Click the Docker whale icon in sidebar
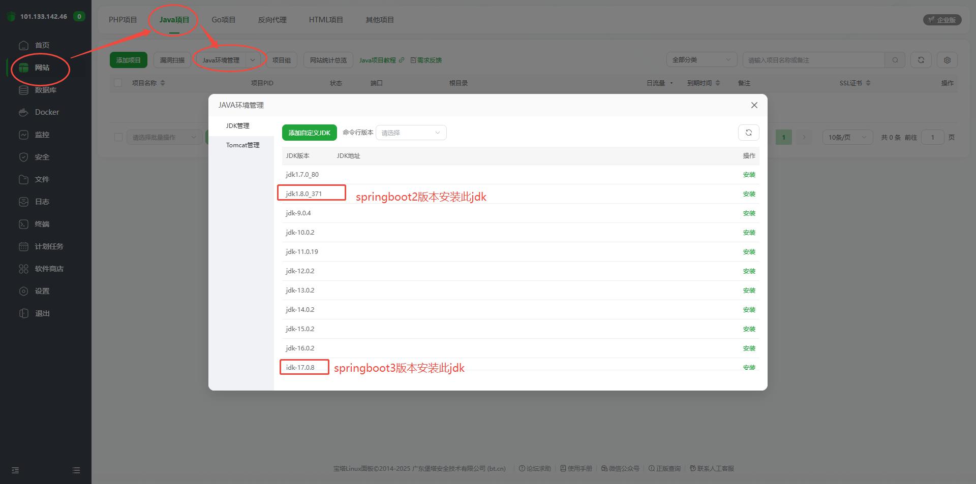This screenshot has width=976, height=484. click(23, 112)
